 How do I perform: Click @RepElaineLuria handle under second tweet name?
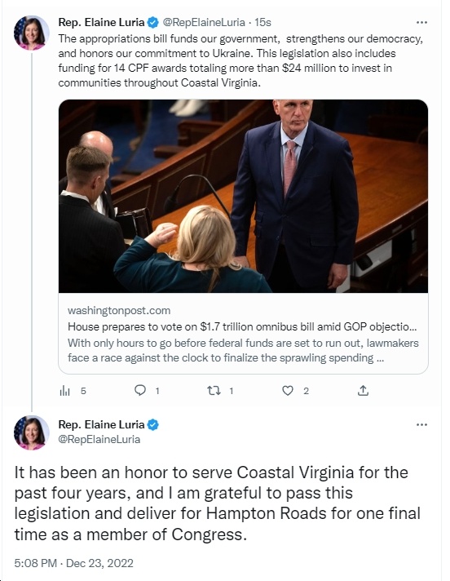99,440
